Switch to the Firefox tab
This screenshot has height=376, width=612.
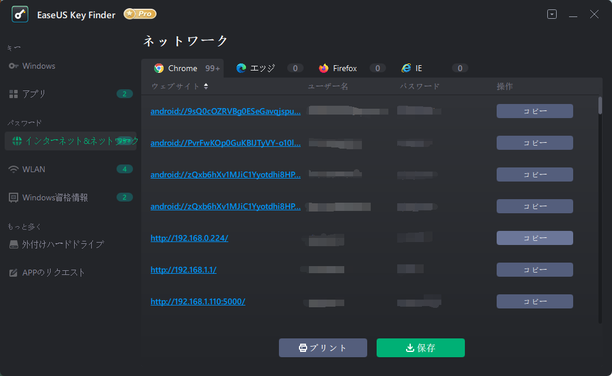click(344, 68)
